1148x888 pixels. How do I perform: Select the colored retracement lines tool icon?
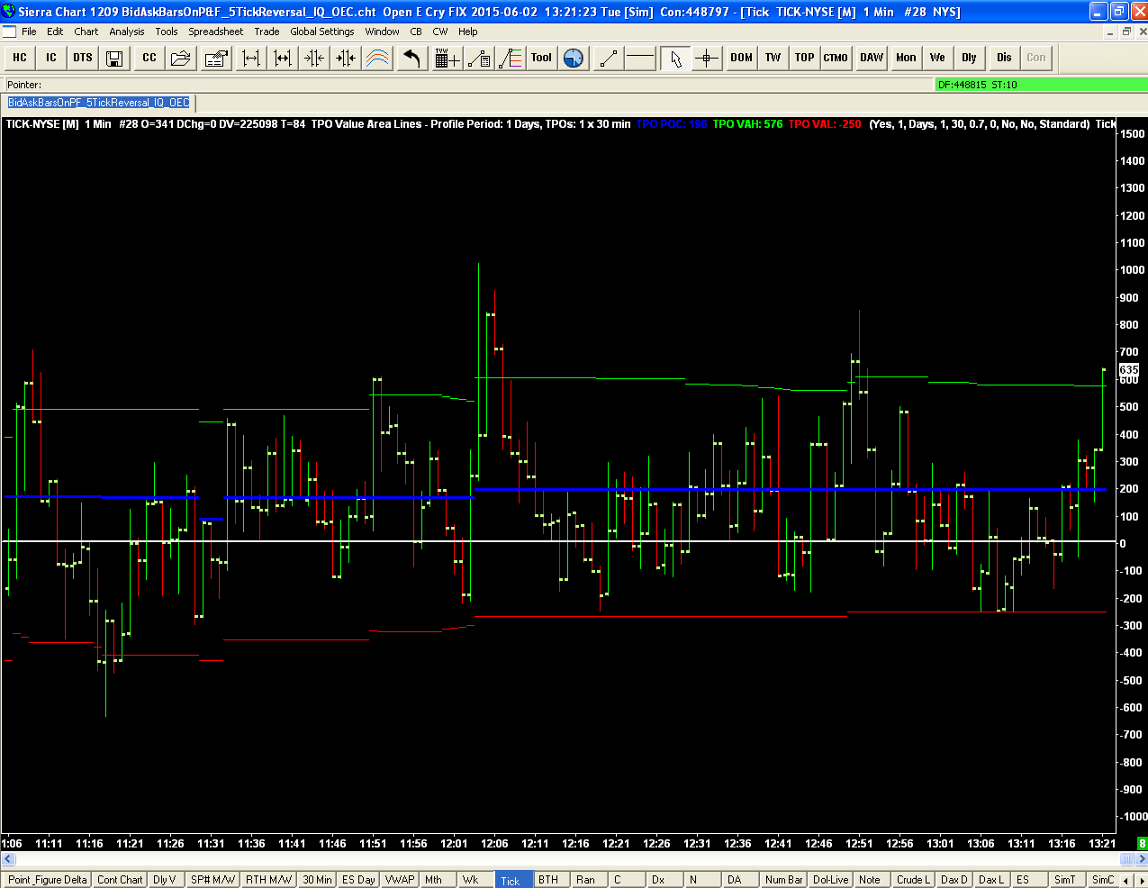tap(511, 58)
